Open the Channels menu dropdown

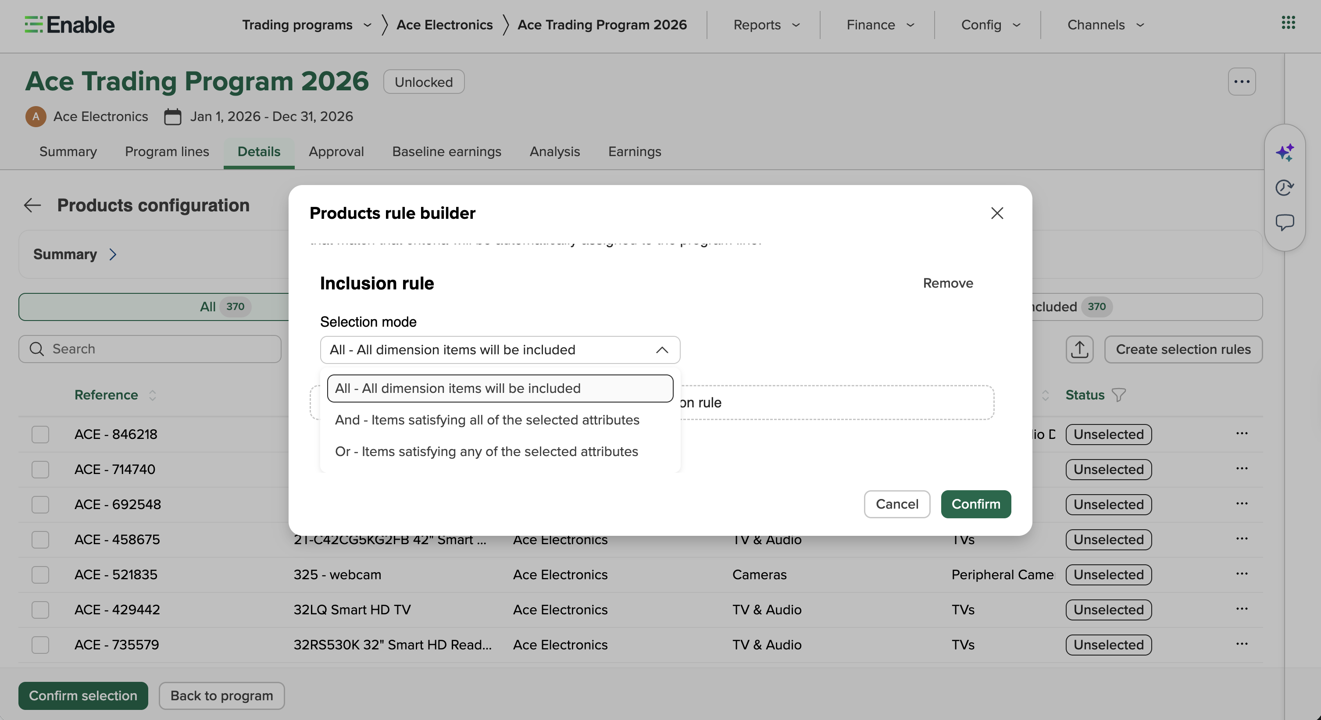(x=1106, y=25)
